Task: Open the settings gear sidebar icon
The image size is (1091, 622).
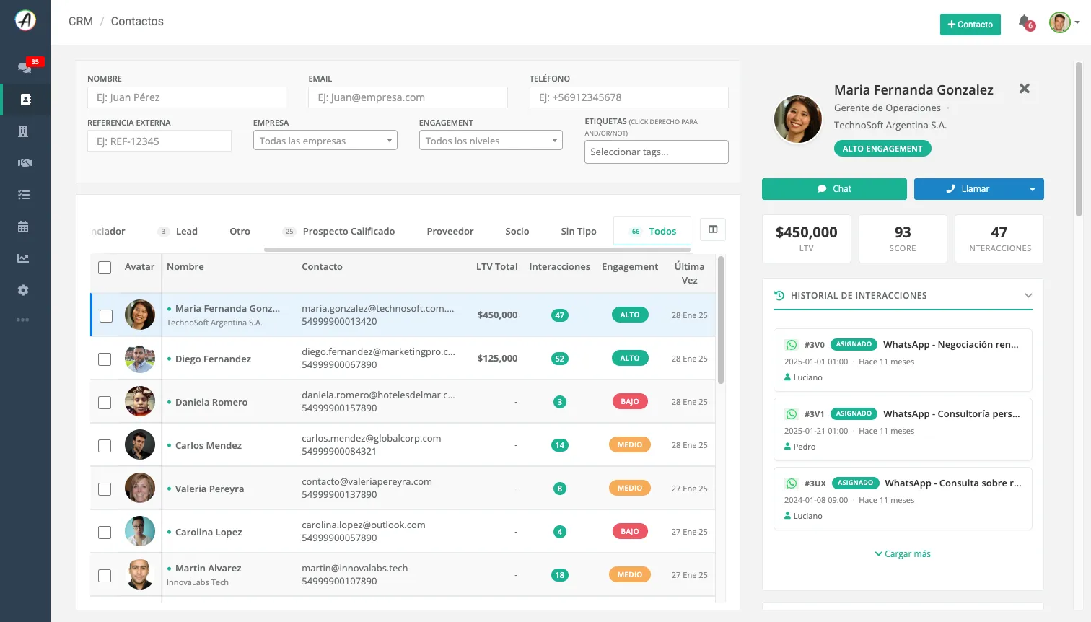Action: (x=23, y=290)
